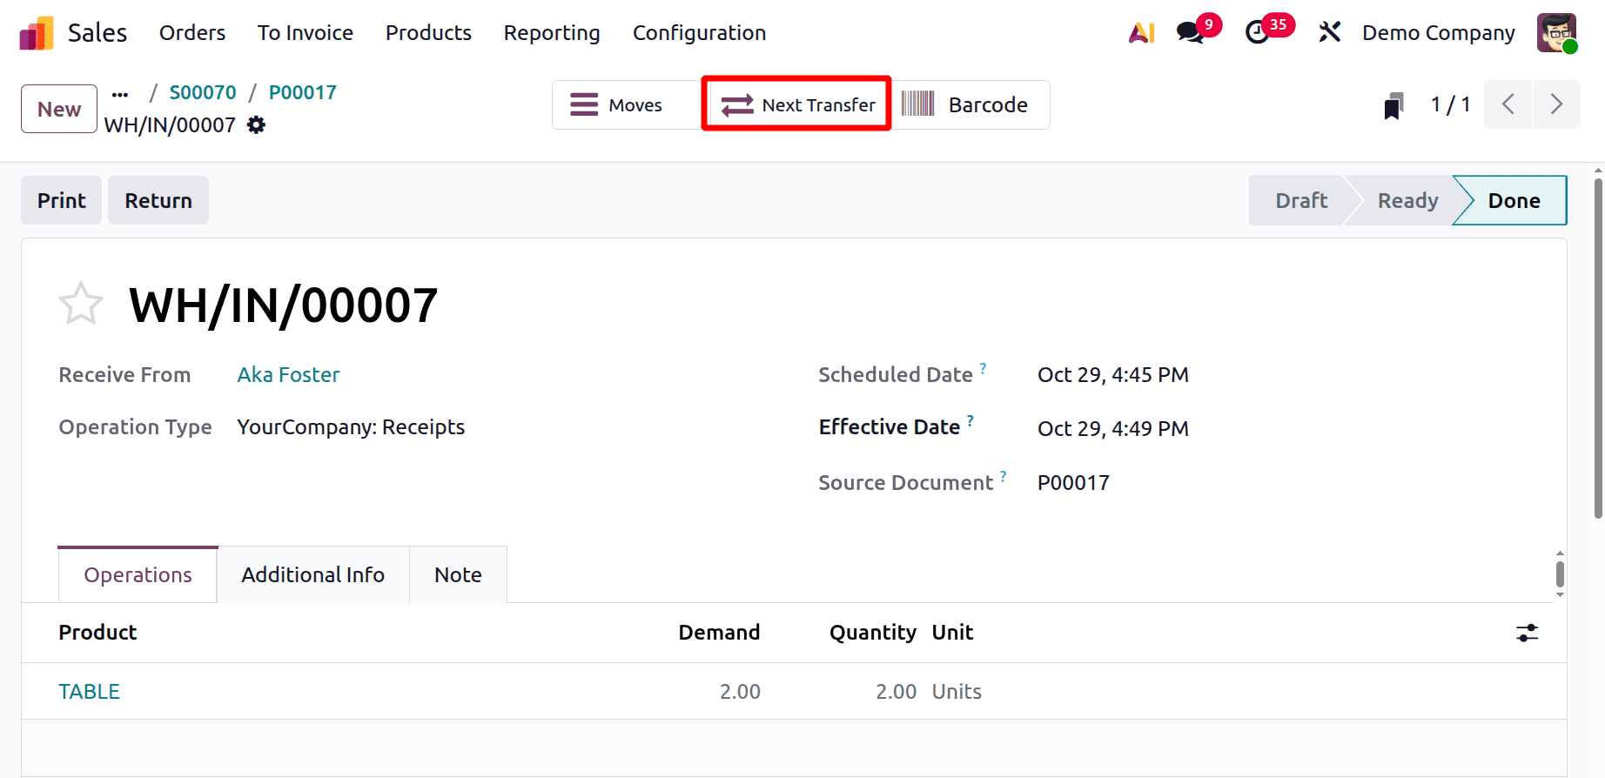Show help tooltip for Source Document
The height and width of the screenshot is (778, 1605).
(1003, 476)
